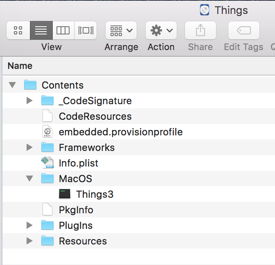This screenshot has height=265, width=275.
Task: Click the Share toolbar button
Action: [x=200, y=30]
